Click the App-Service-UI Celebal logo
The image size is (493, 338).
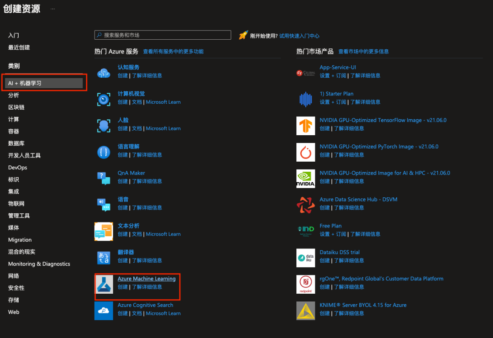[x=305, y=73]
